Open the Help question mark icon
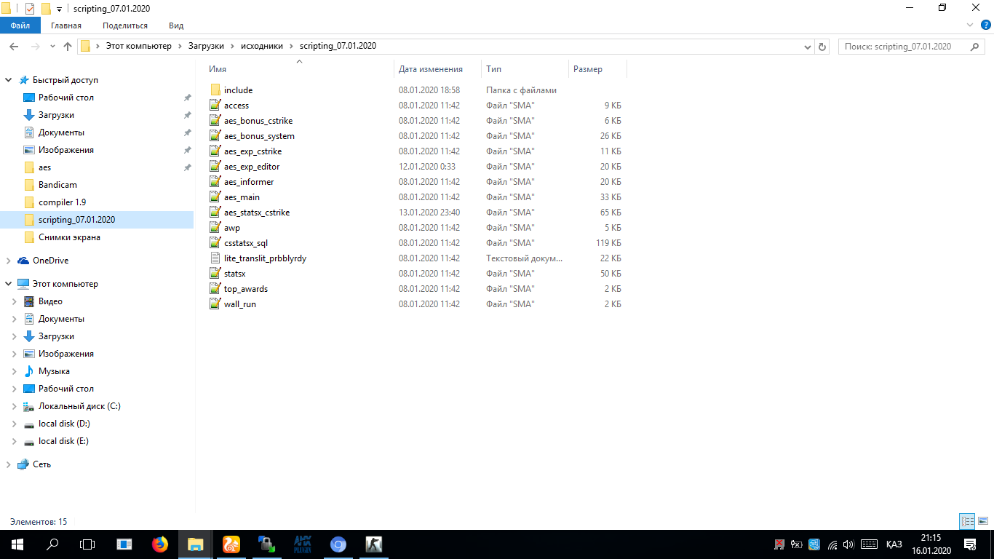 tap(986, 25)
